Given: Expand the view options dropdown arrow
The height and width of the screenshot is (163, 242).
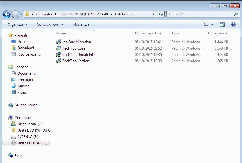Looking at the screenshot, I should (212, 24).
